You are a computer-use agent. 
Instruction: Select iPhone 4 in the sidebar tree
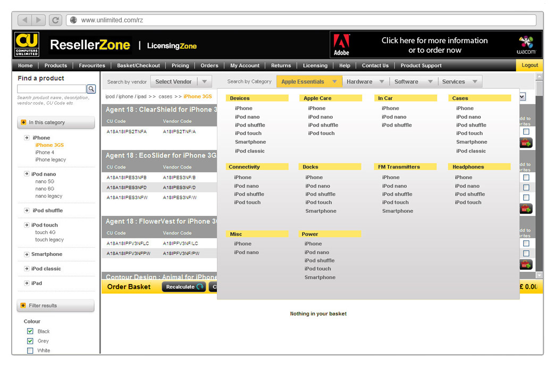45,153
